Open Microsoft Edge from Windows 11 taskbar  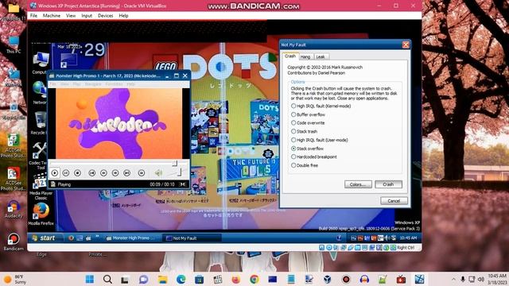[181, 279]
